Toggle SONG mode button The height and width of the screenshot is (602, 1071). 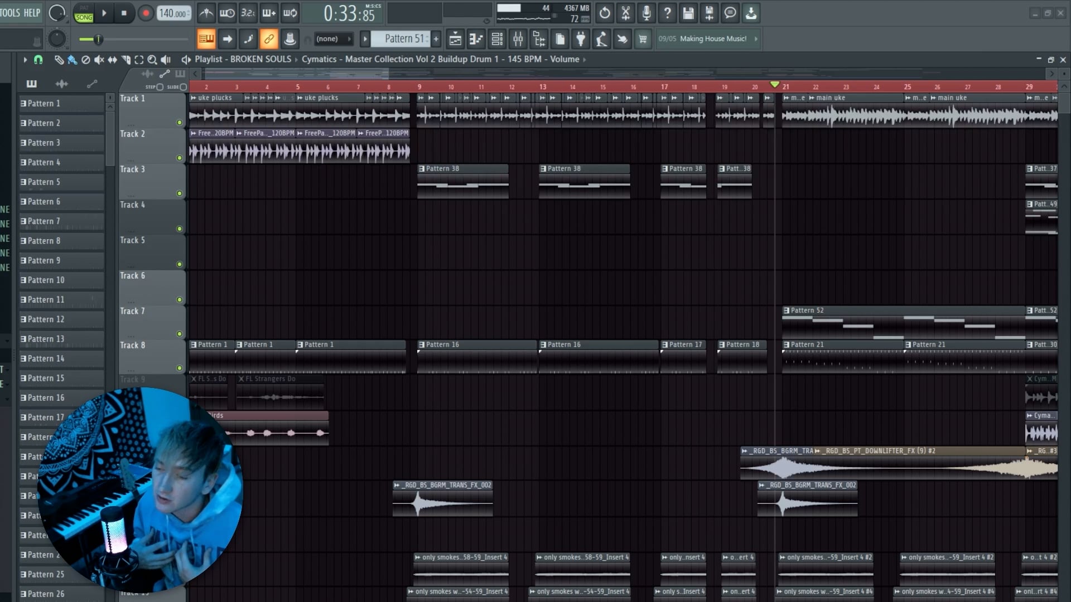tap(84, 17)
